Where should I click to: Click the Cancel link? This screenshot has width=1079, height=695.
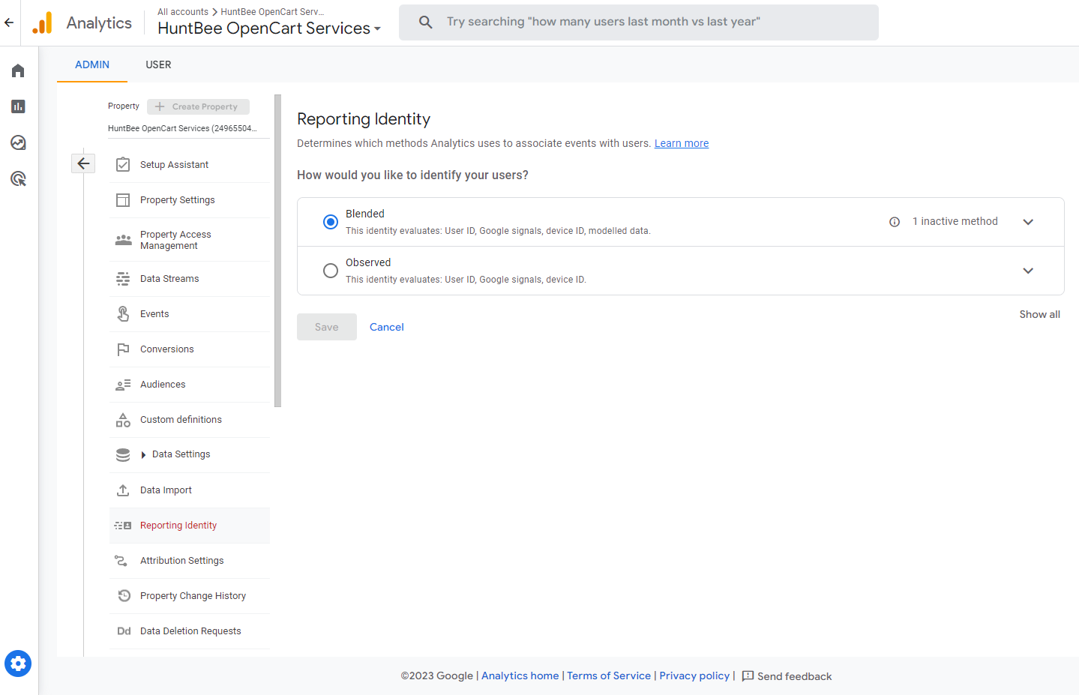[387, 327]
